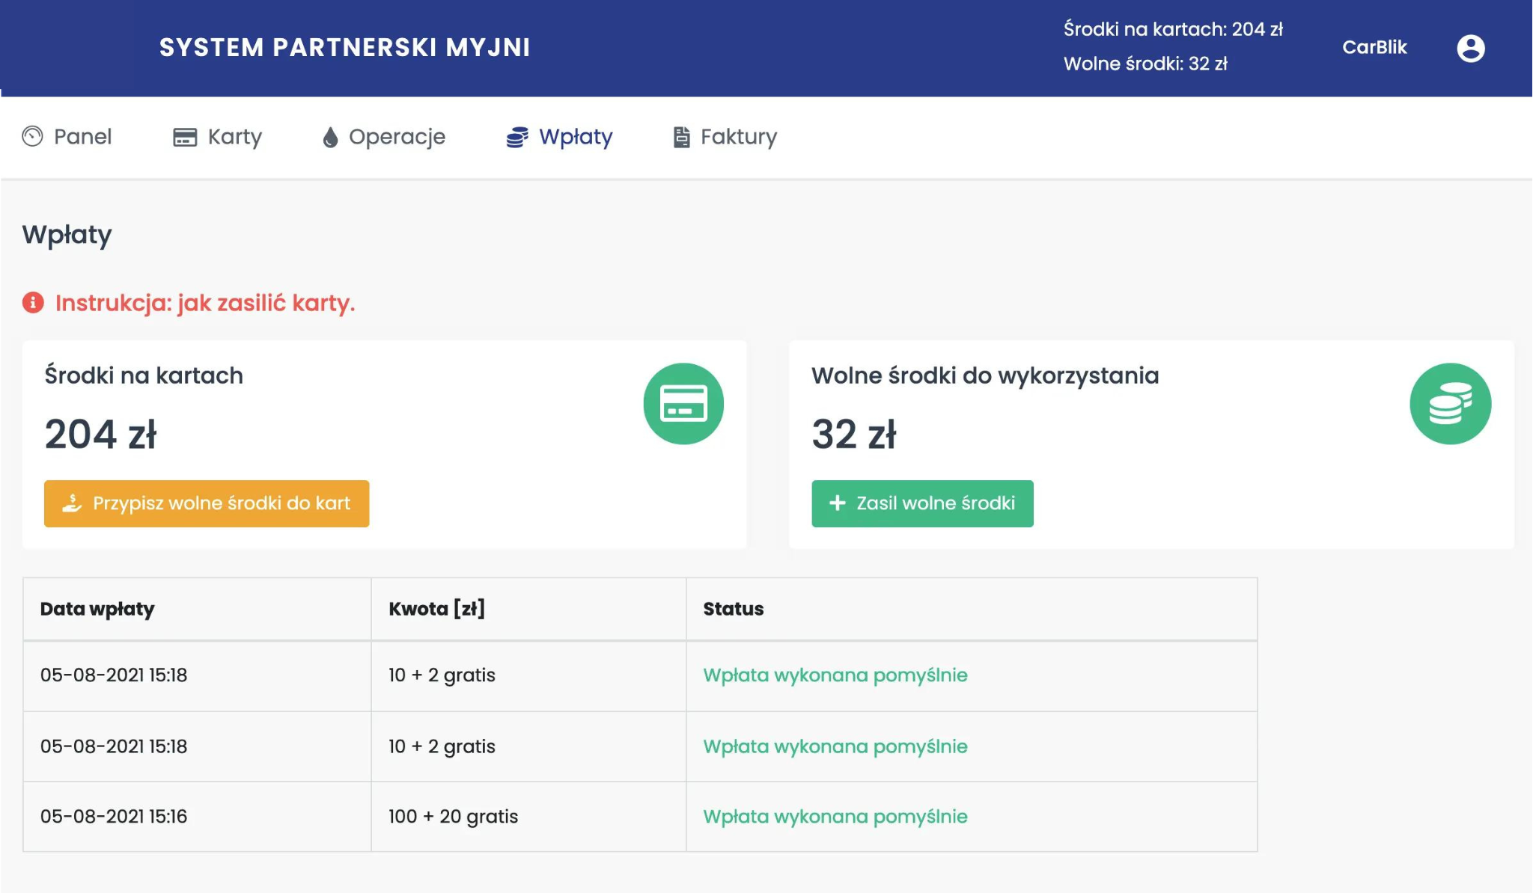Click the red instruction info icon

click(33, 302)
